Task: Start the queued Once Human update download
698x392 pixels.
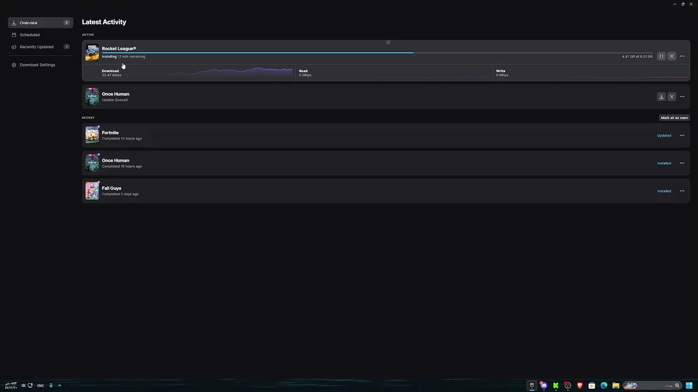Action: click(x=661, y=97)
